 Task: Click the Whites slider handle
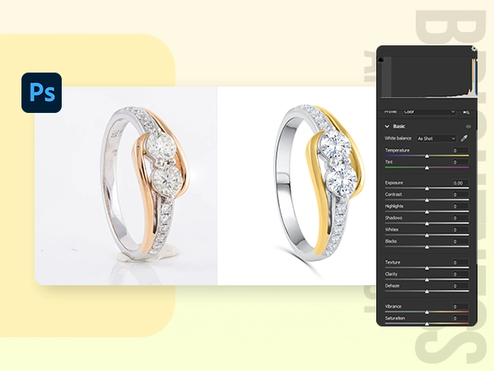point(426,235)
